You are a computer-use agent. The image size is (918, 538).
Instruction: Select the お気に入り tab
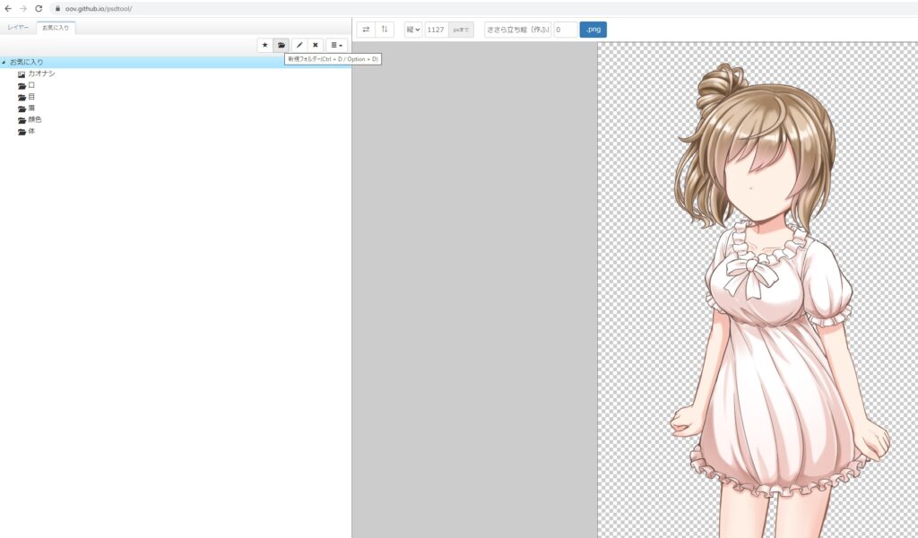pos(56,28)
